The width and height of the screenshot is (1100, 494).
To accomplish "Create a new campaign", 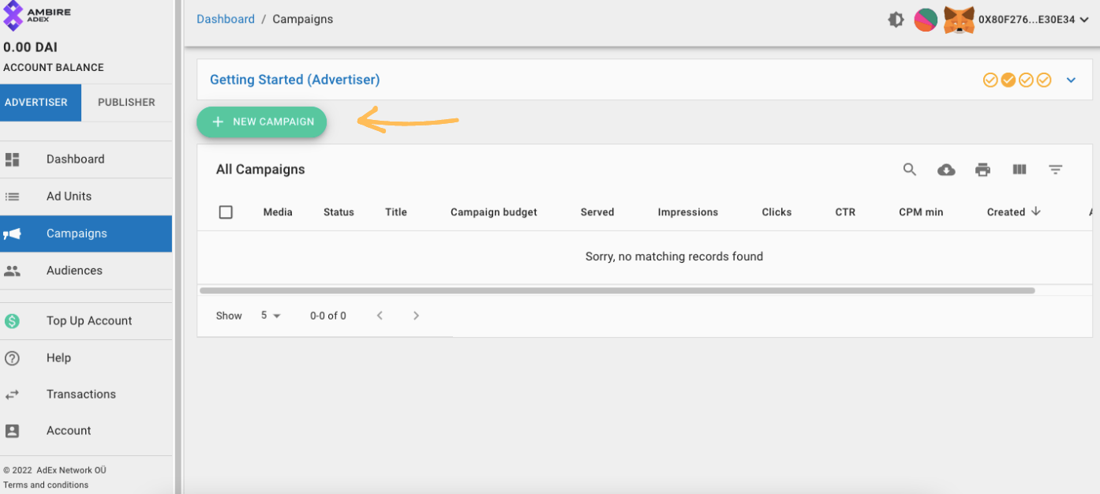I will click(262, 122).
